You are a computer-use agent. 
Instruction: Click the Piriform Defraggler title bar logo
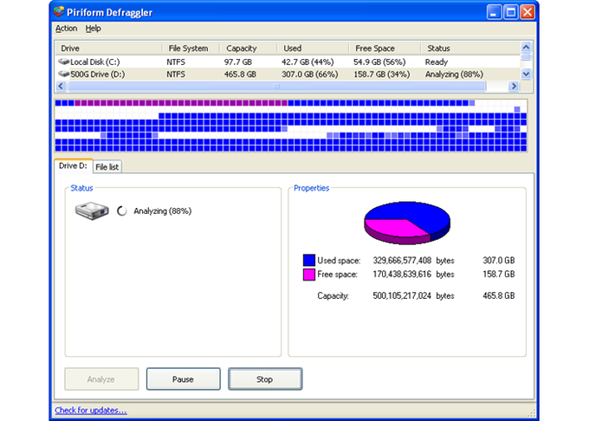59,12
